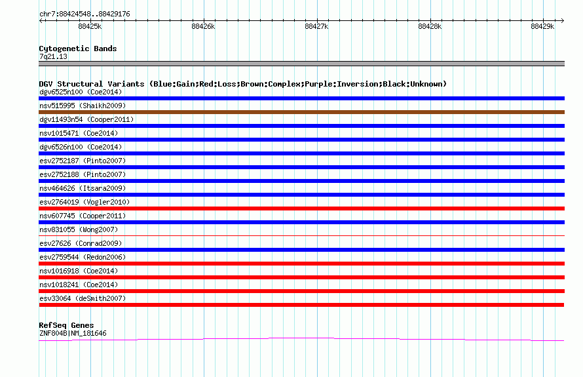The width and height of the screenshot is (583, 377).
Task: Click the nsv1015471 (Coe2014) variant label
Action: click(79, 133)
